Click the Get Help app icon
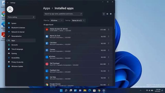 [x=47, y=78]
